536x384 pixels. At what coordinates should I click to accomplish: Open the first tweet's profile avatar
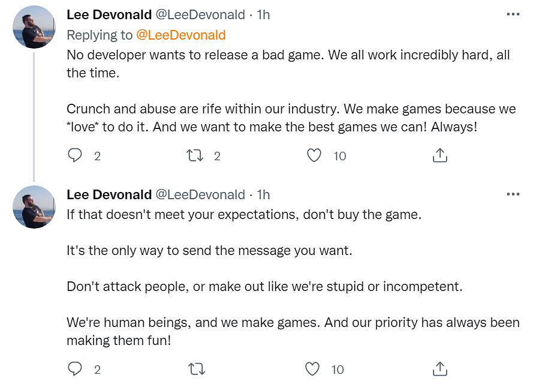[x=34, y=28]
